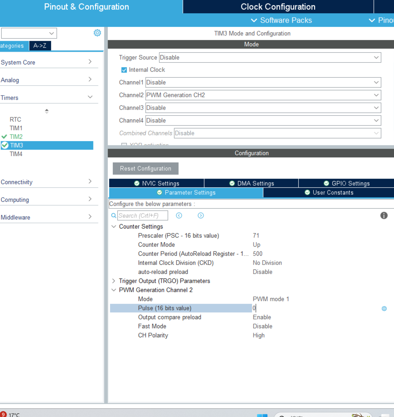Click the CH Polarity High value

(259, 335)
